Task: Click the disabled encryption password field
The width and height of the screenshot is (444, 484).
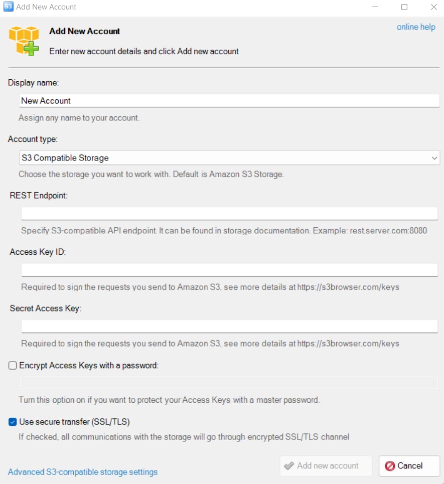Action: (228, 383)
